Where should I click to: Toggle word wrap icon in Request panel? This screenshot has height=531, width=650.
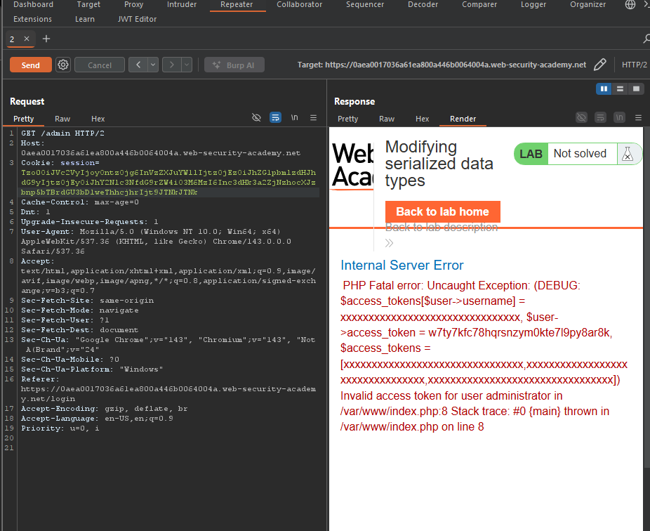[275, 118]
